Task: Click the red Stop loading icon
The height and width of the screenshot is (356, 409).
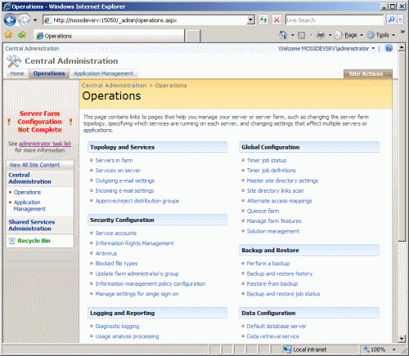Action: tap(276, 20)
